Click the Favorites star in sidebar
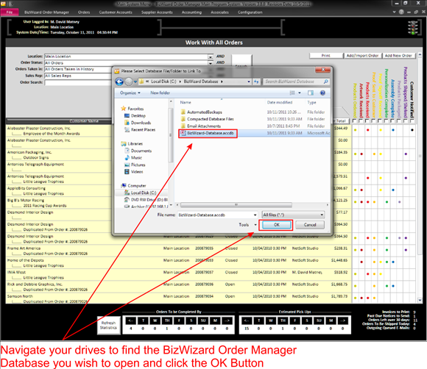The height and width of the screenshot is (369, 427). click(124, 109)
